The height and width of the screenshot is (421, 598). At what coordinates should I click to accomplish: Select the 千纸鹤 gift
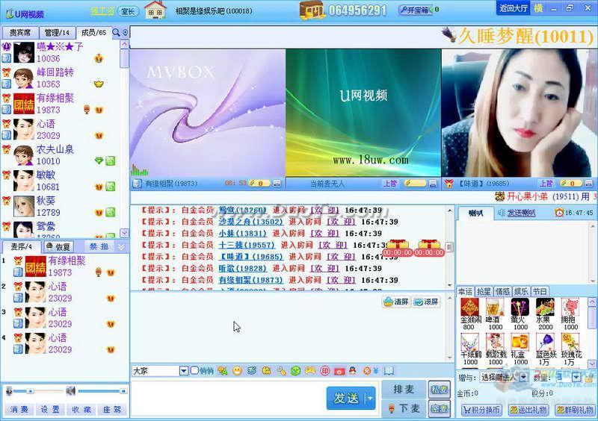coord(470,342)
